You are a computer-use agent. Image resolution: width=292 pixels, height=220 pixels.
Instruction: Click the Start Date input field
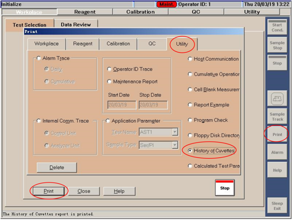pos(122,105)
